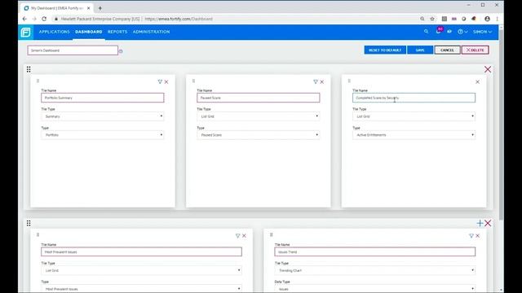Open notifications bell with badge

439,31
